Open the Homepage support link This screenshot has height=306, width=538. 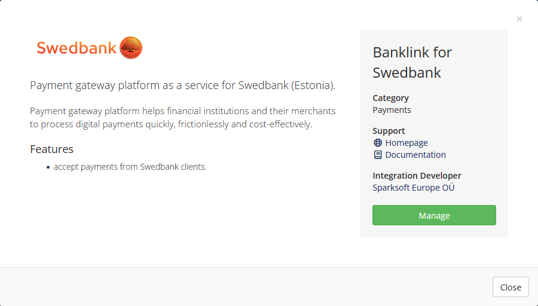[x=406, y=143]
